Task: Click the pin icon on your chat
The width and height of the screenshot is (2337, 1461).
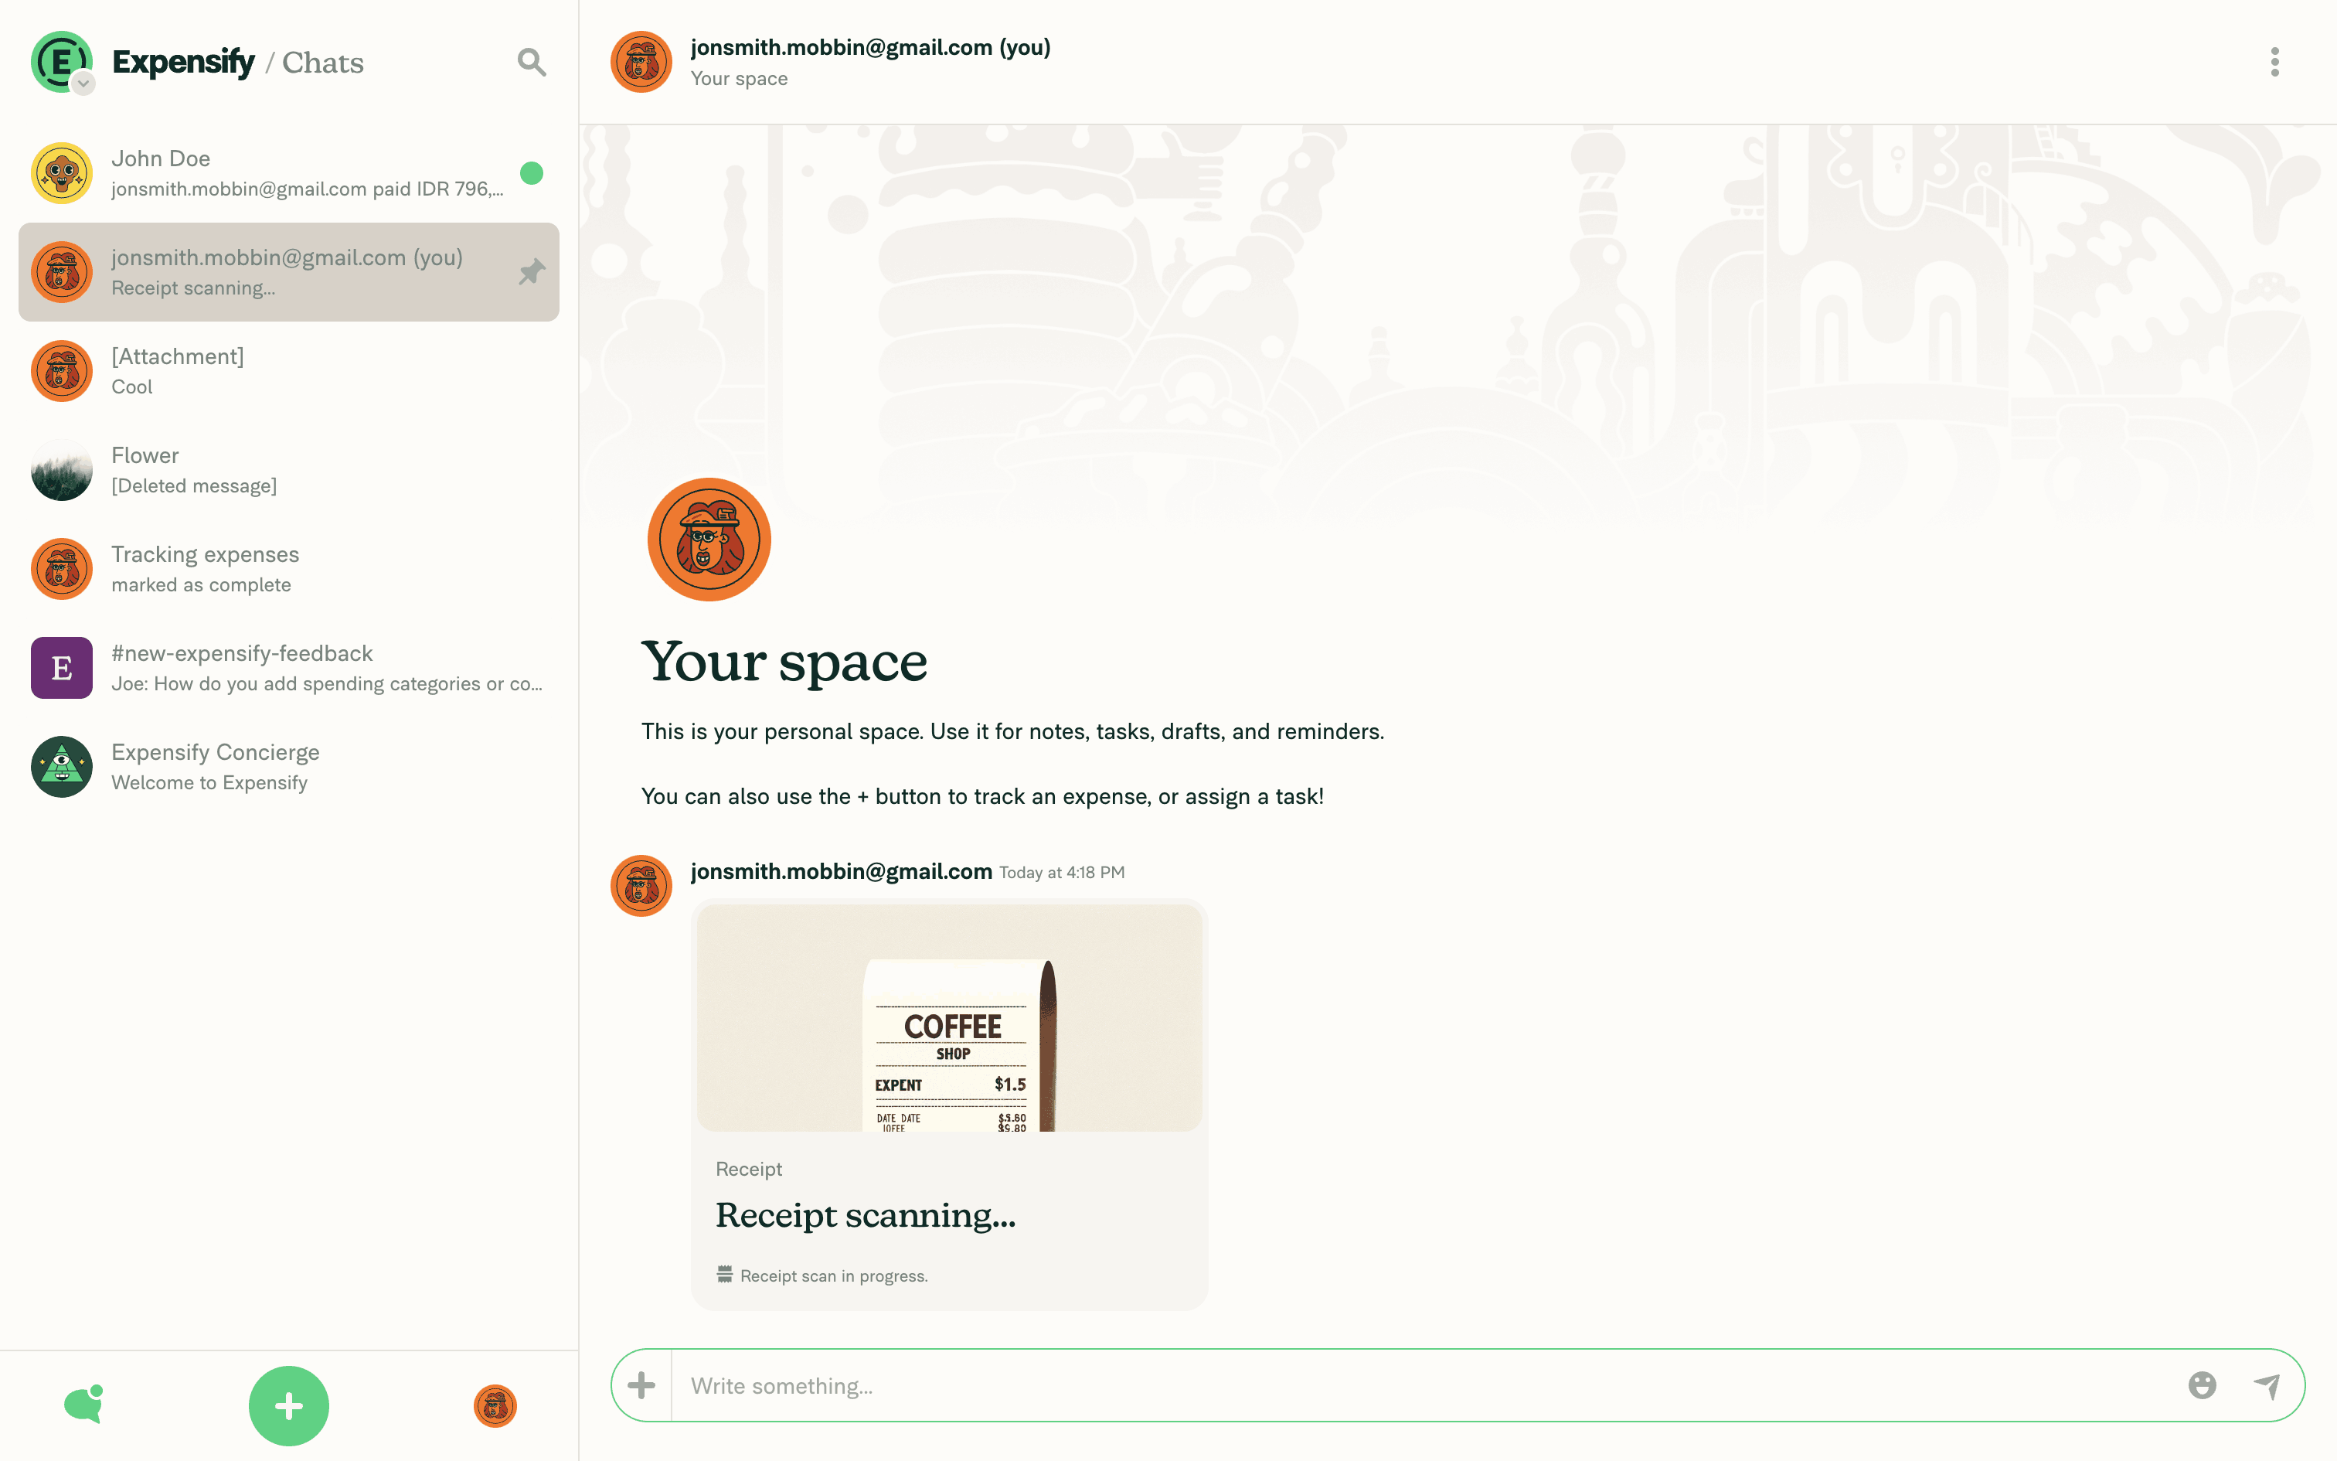Action: point(531,271)
